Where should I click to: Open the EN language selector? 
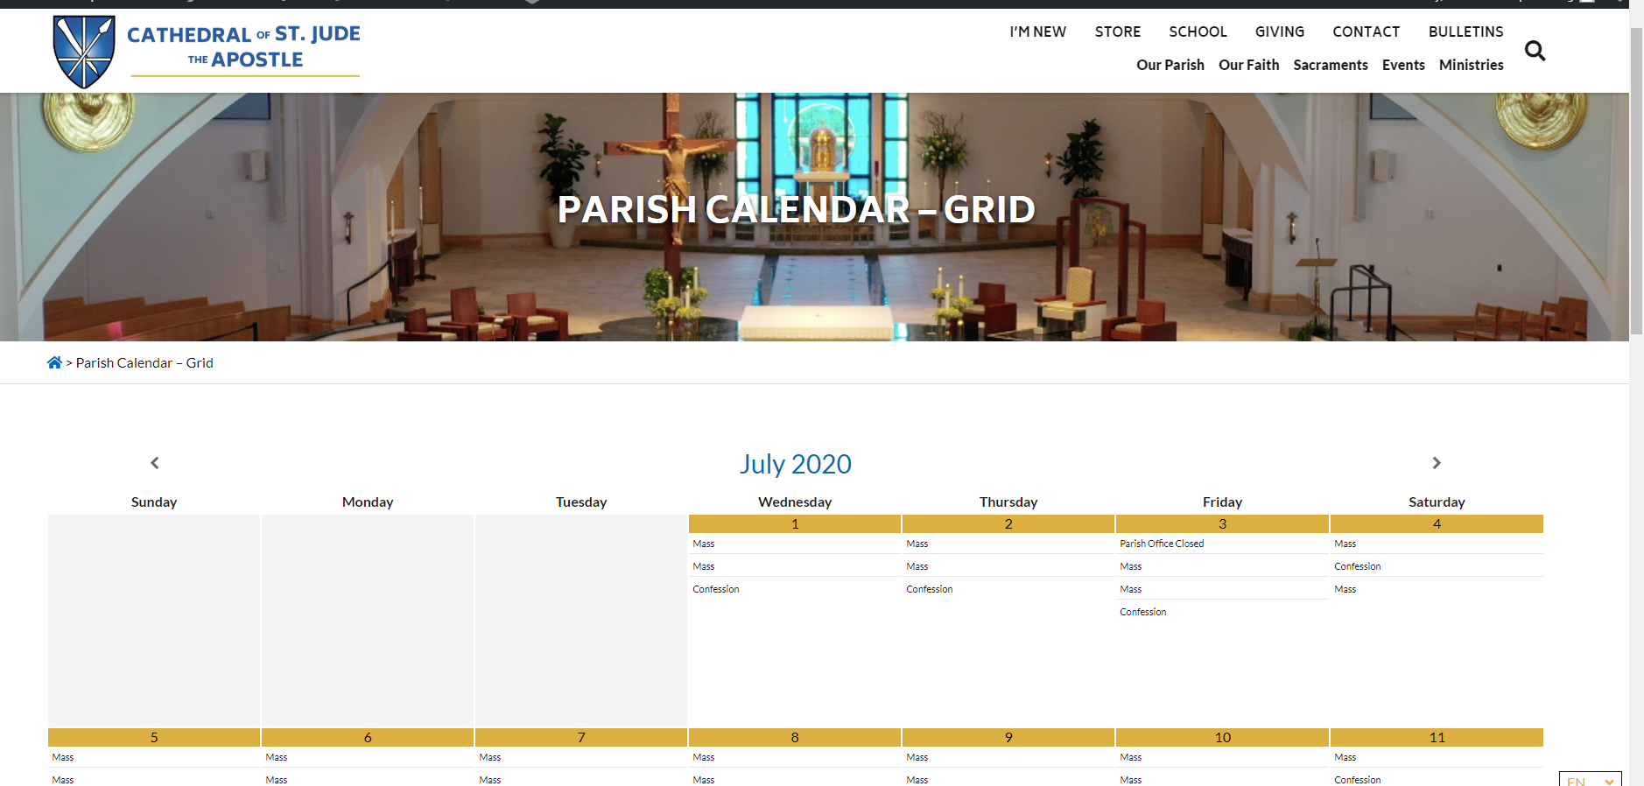point(1590,780)
